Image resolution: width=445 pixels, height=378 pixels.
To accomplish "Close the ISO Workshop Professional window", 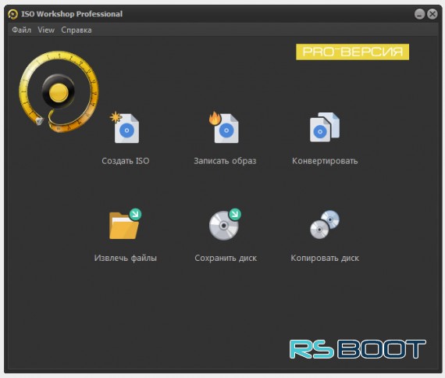I will coord(433,14).
